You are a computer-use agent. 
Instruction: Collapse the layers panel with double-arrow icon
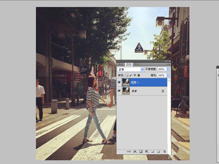[x=166, y=61]
